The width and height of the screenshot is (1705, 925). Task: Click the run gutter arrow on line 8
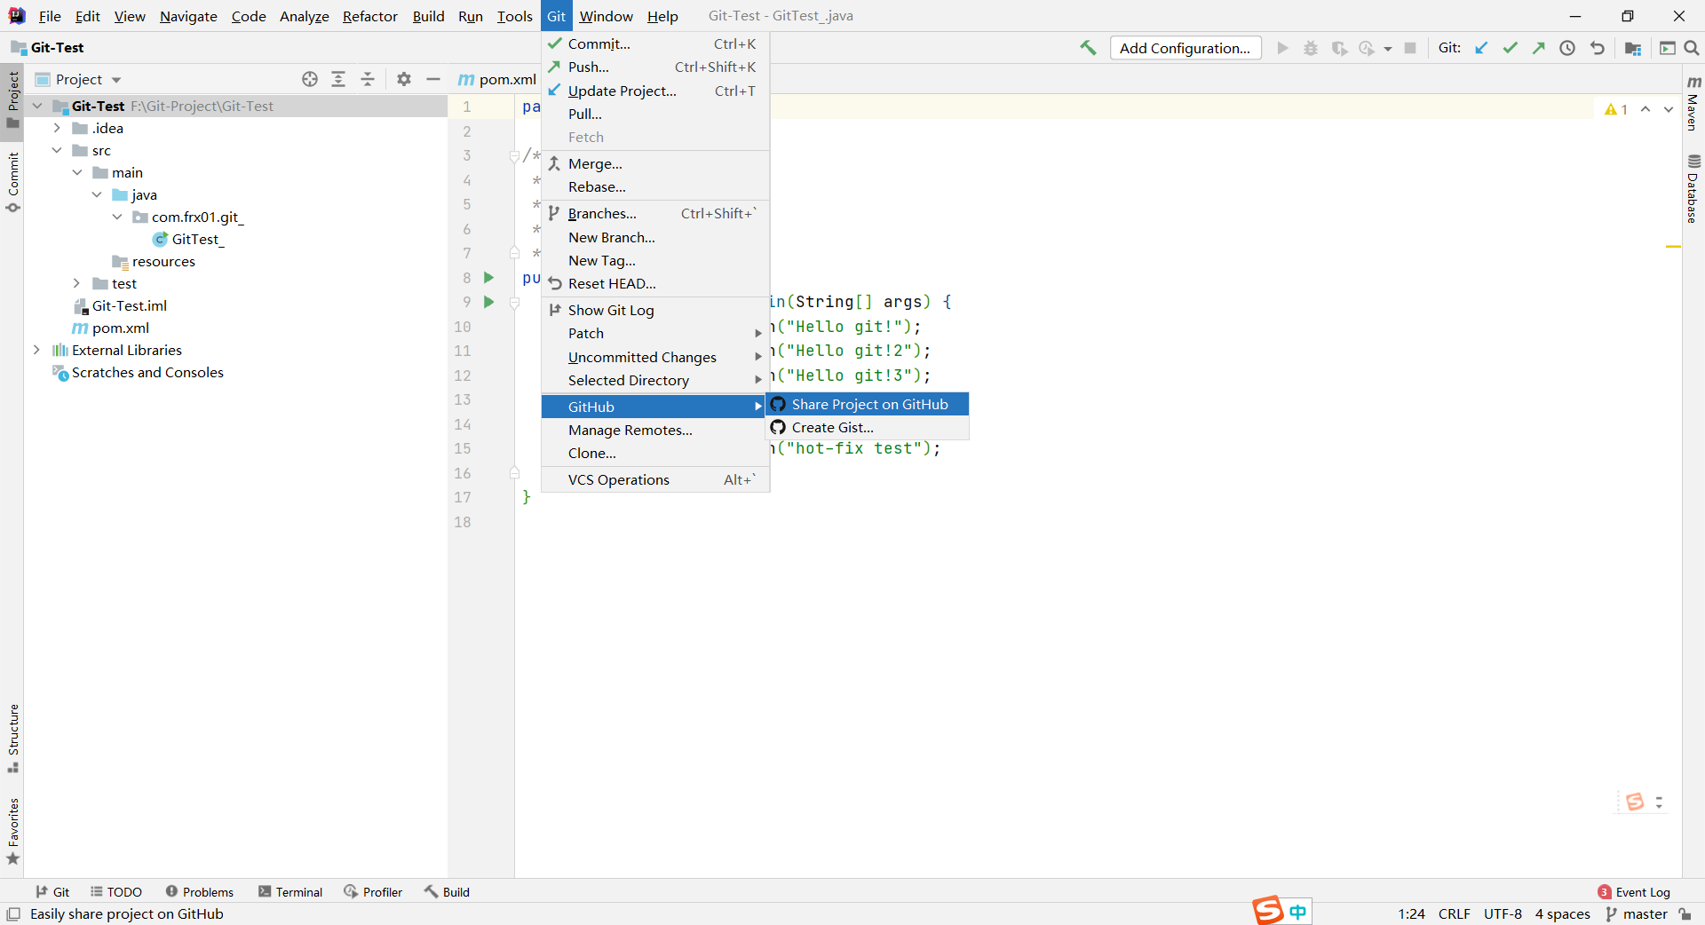pyautogui.click(x=488, y=278)
